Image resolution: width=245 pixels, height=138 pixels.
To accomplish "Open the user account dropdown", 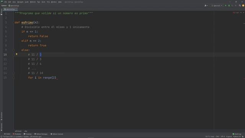I will click(206, 5).
